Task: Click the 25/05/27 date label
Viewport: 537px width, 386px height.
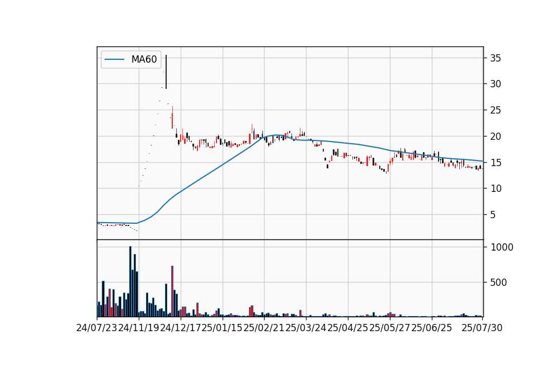Action: point(390,328)
